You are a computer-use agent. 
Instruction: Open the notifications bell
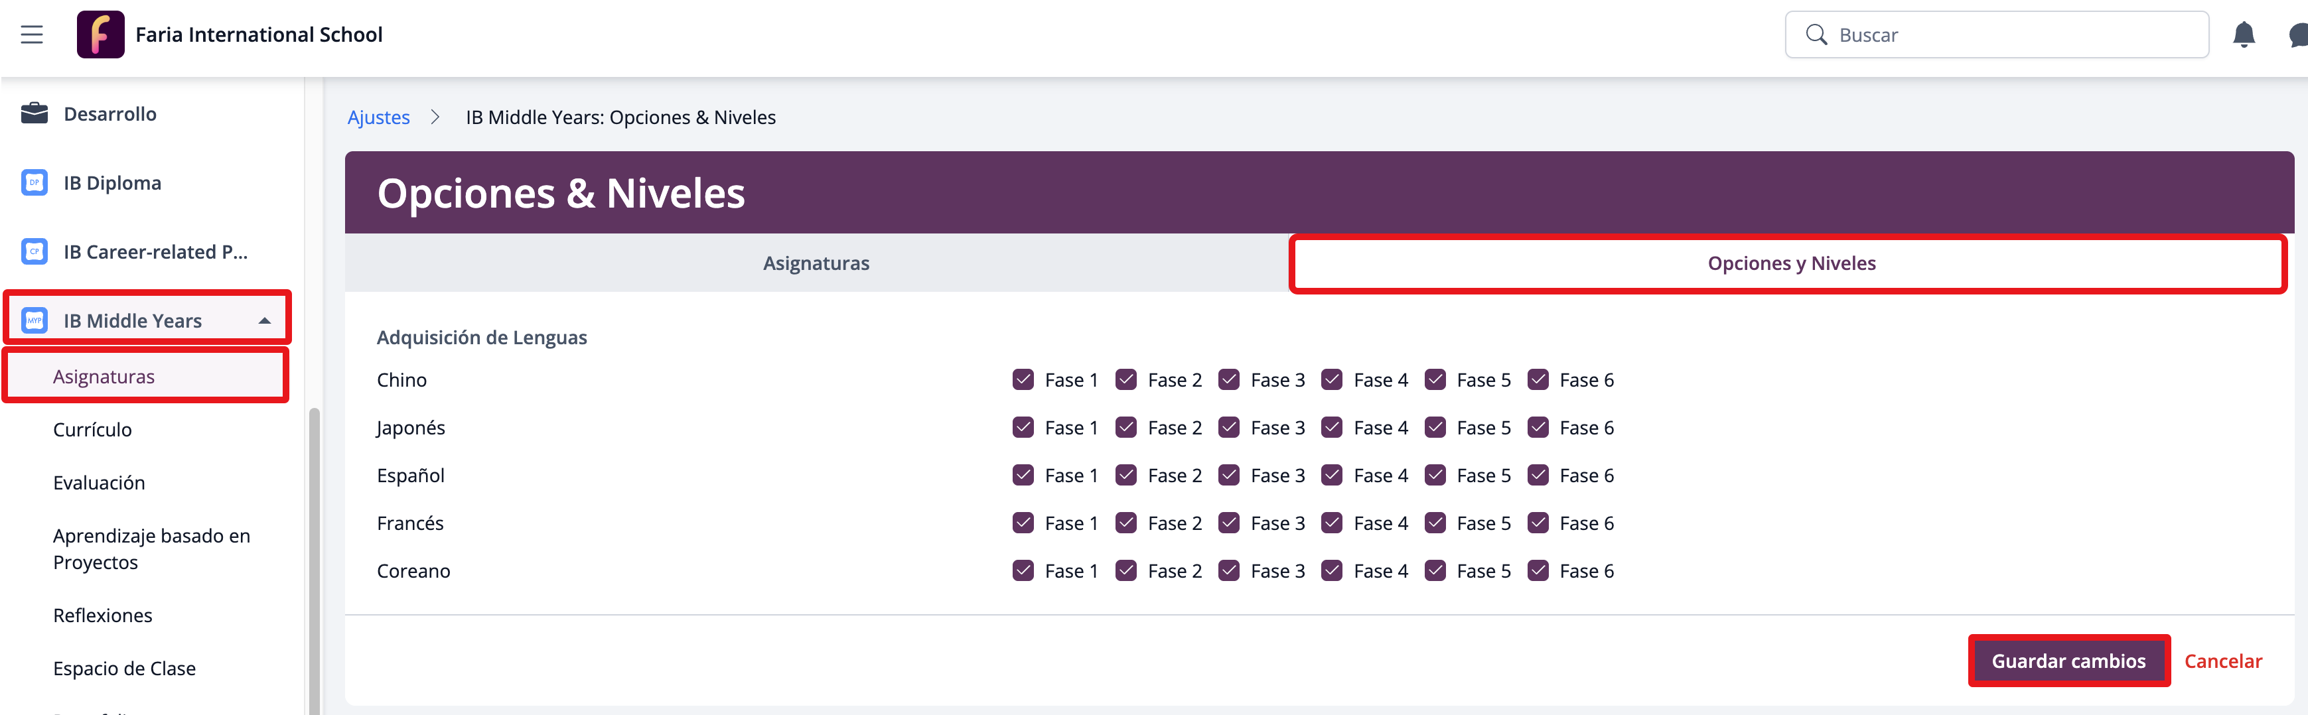pyautogui.click(x=2244, y=35)
